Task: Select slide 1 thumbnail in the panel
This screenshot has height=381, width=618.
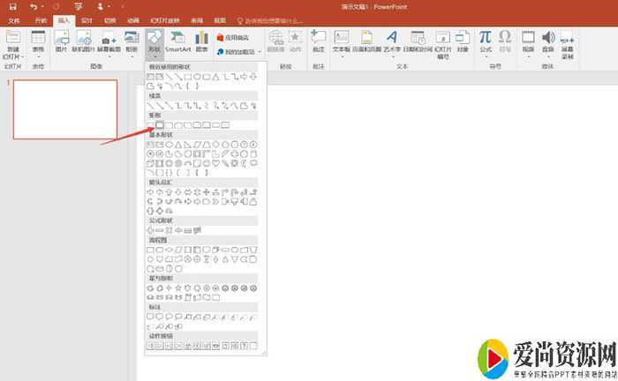Action: (66, 110)
